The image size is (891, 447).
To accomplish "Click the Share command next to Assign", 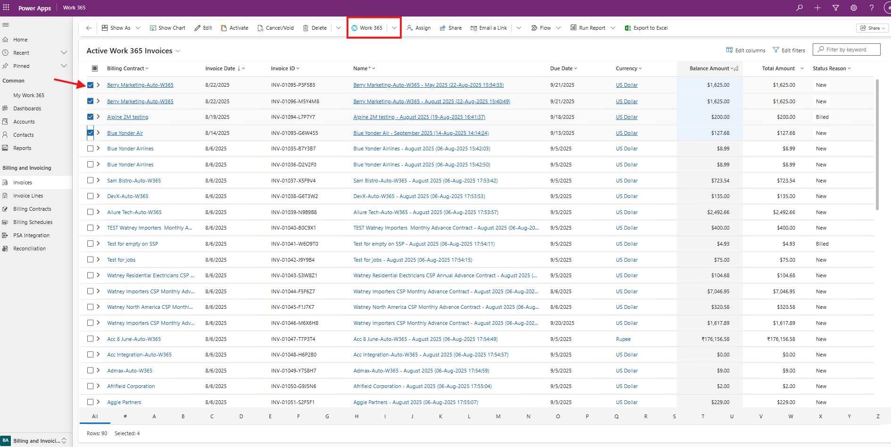I will (451, 28).
